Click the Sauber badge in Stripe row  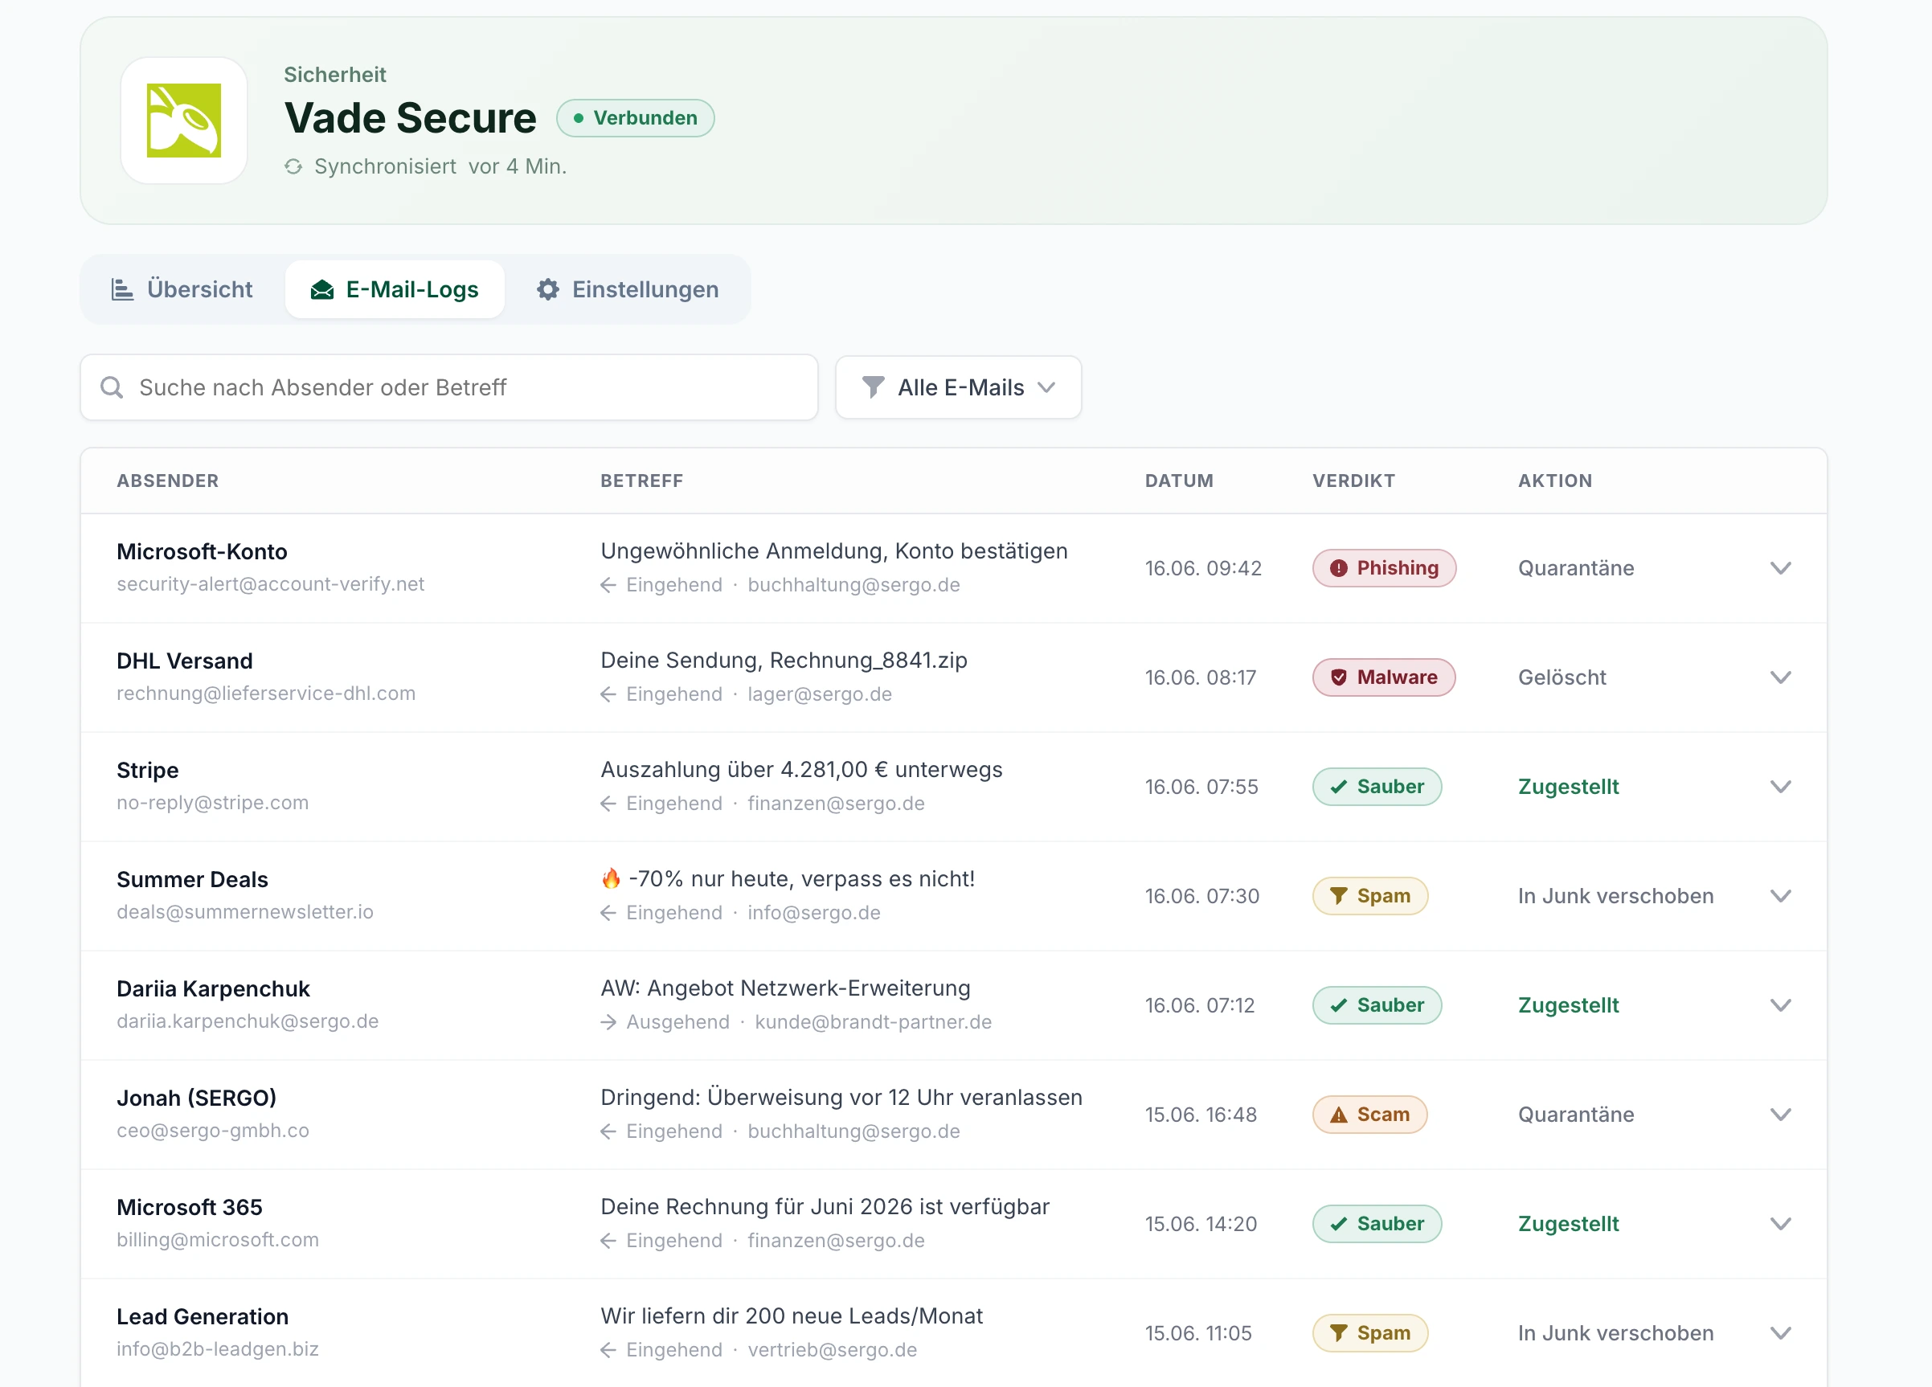(x=1377, y=788)
